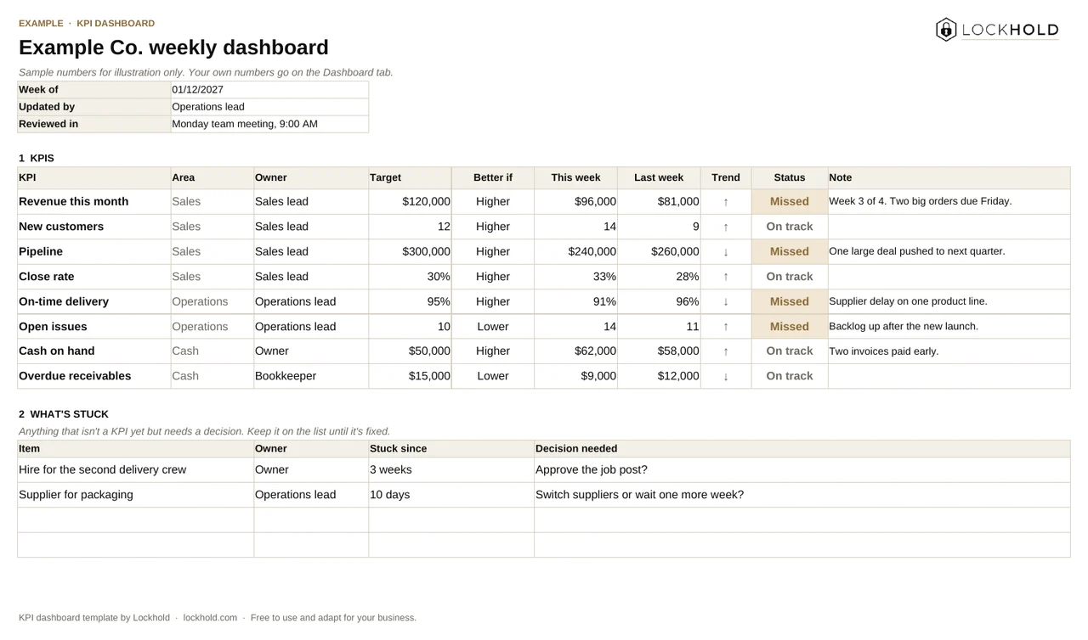This screenshot has height=640, width=1088.
Task: Click the "Approve the job post?" decision
Action: pos(592,469)
